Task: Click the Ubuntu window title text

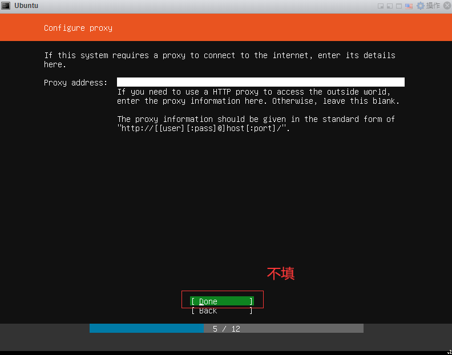Action: point(26,6)
